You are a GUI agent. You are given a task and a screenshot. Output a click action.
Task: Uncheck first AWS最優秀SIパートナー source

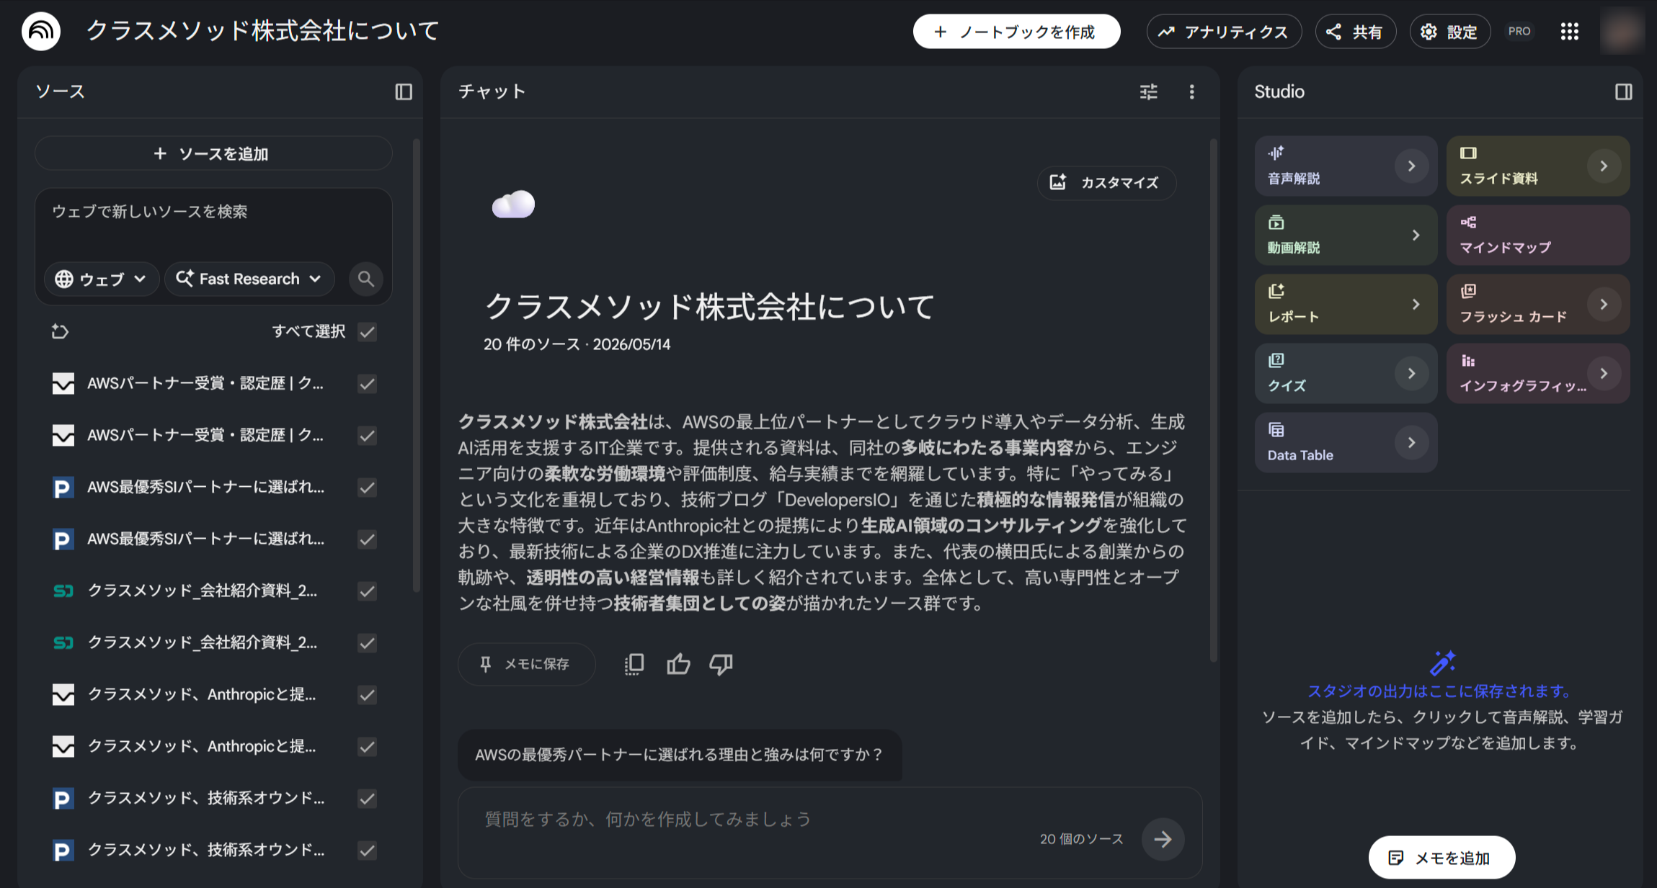click(x=368, y=487)
